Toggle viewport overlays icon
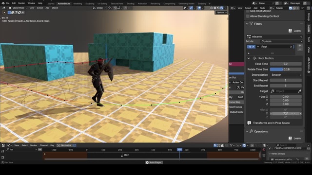Screen dimensions: 312x175 [x=199, y=8]
